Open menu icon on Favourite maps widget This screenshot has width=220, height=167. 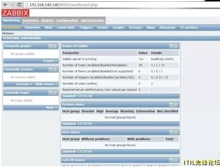pos(50,93)
